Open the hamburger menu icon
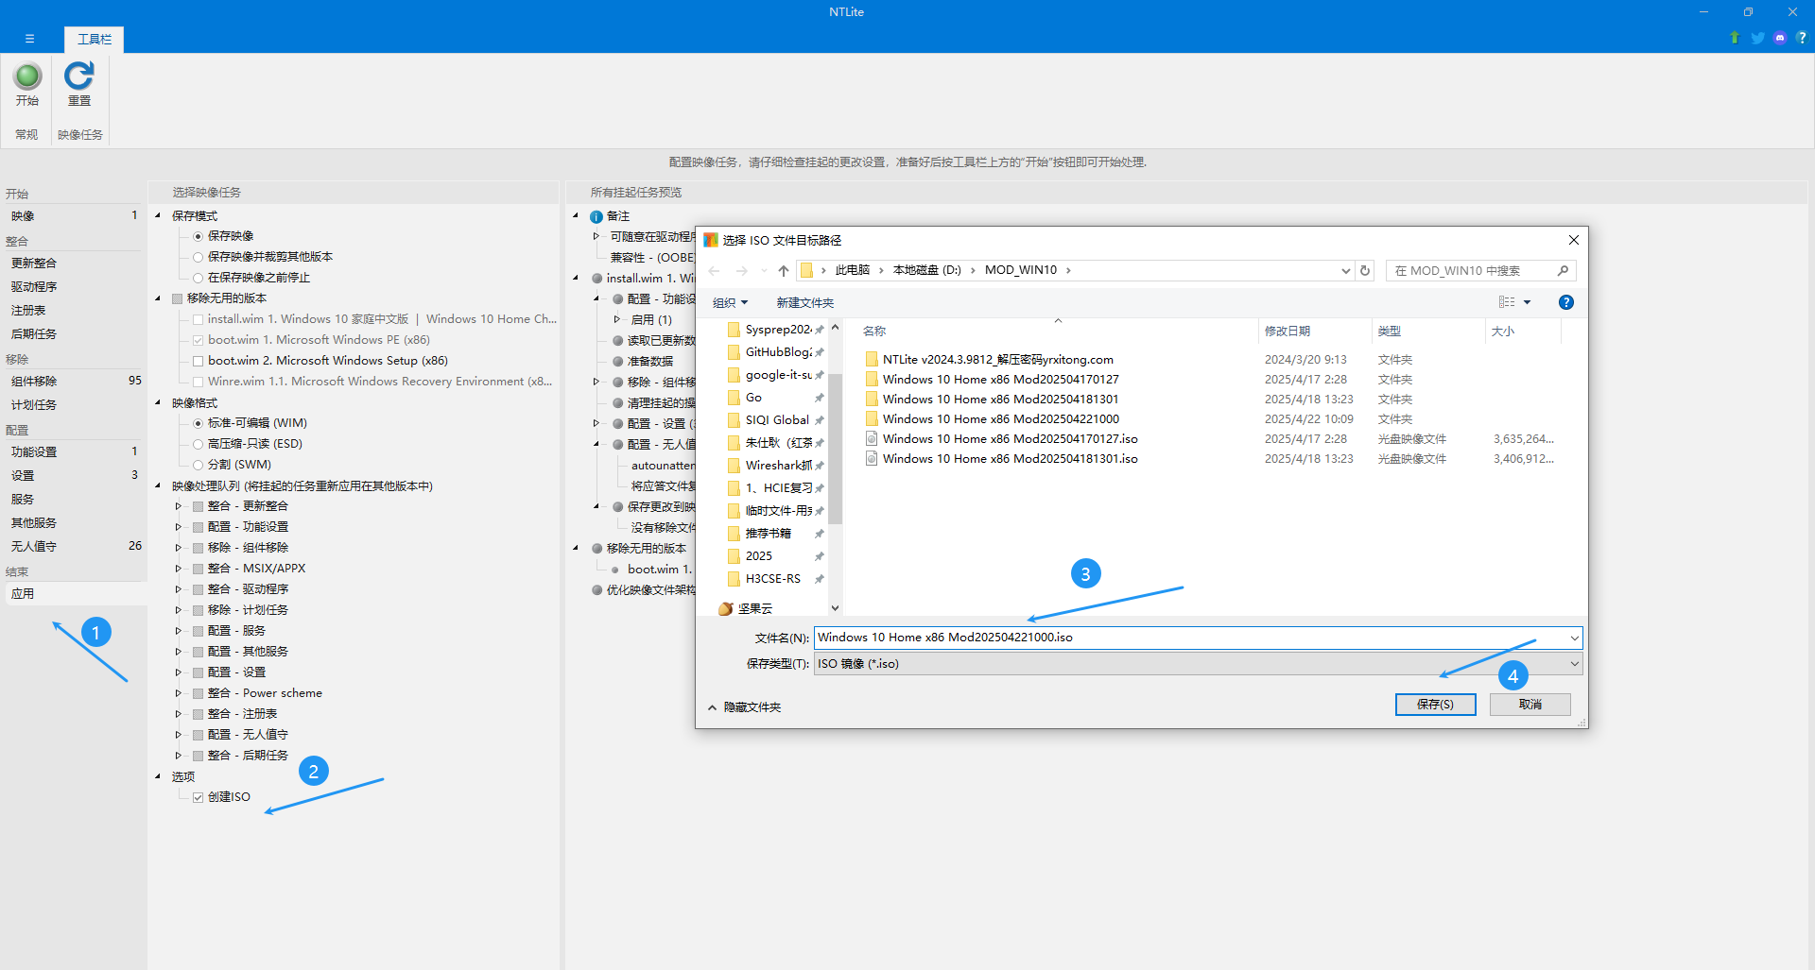1815x970 pixels. pos(29,39)
